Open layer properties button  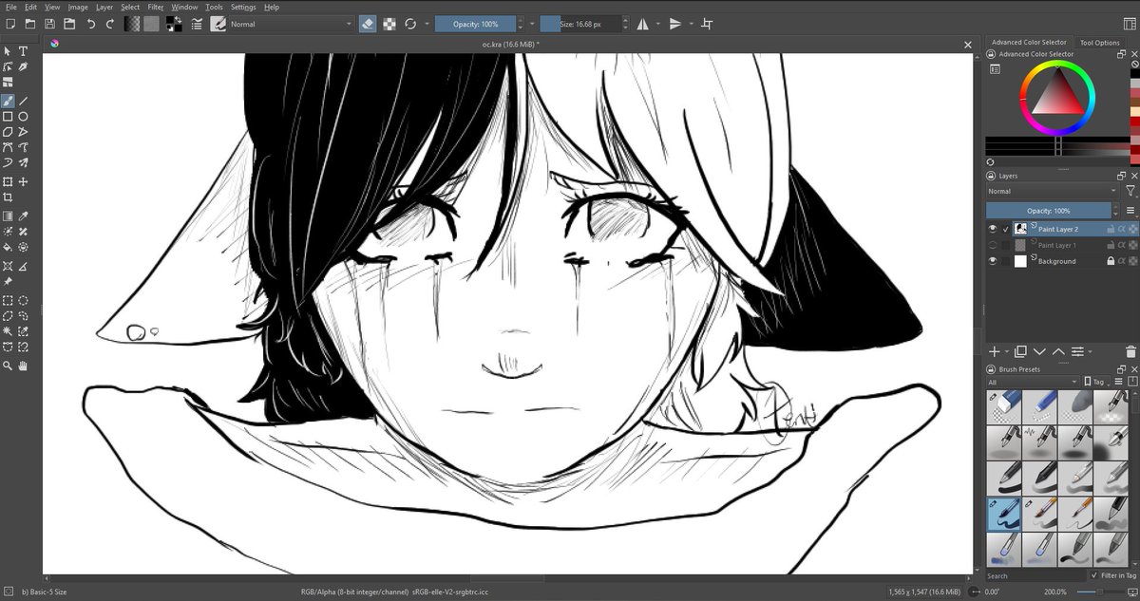[x=1077, y=351]
